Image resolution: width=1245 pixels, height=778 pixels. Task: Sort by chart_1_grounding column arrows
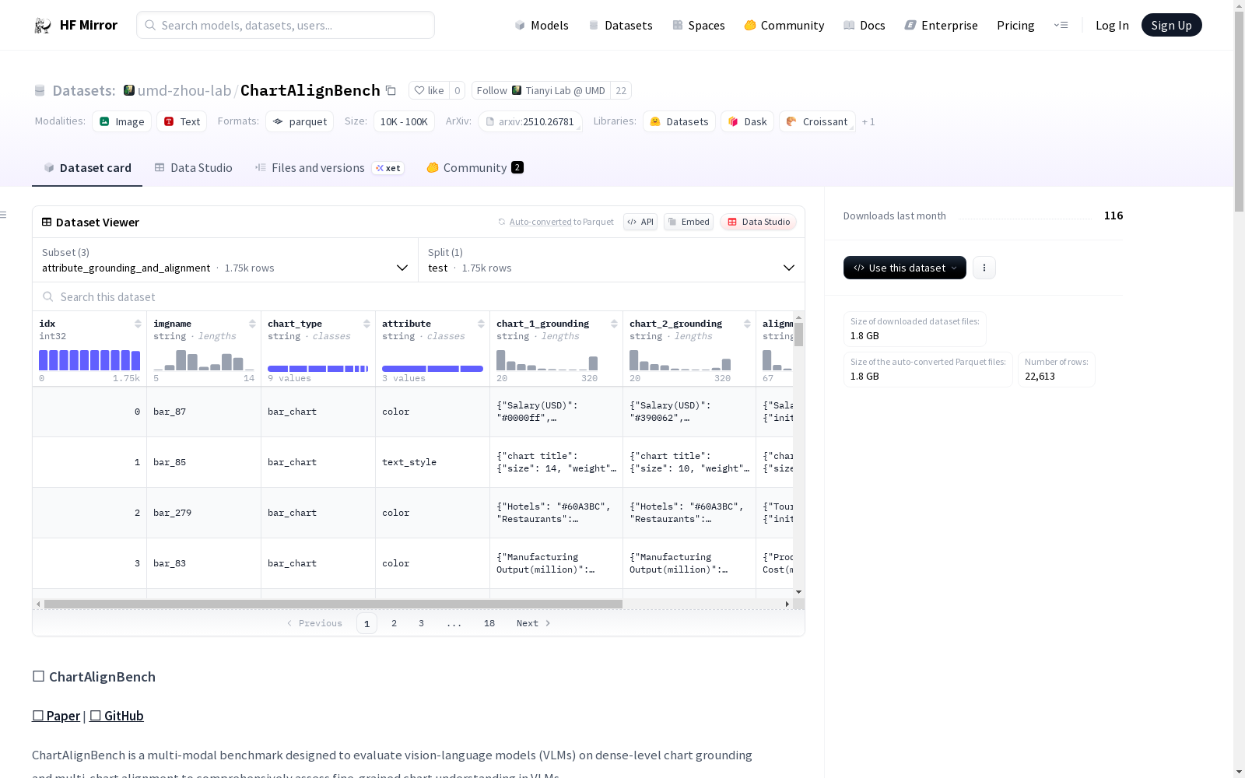(614, 324)
